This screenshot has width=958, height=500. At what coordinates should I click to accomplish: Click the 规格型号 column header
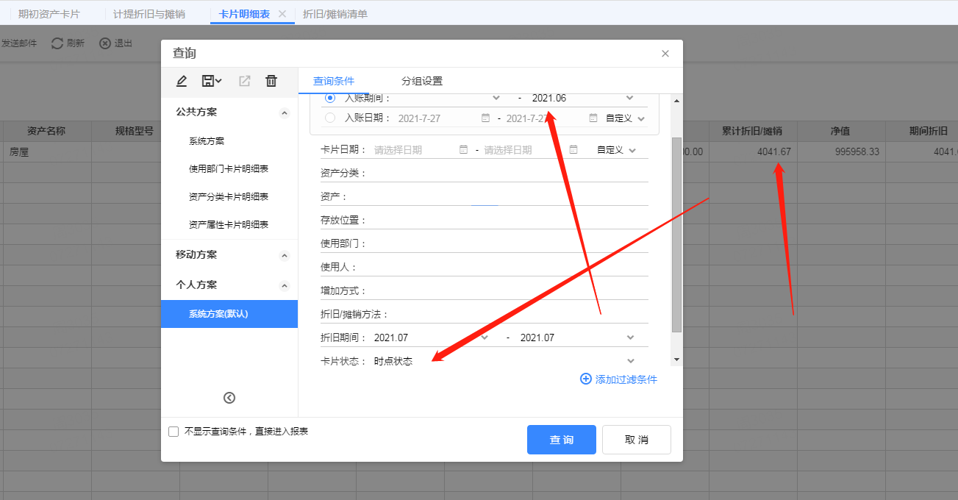tap(135, 132)
